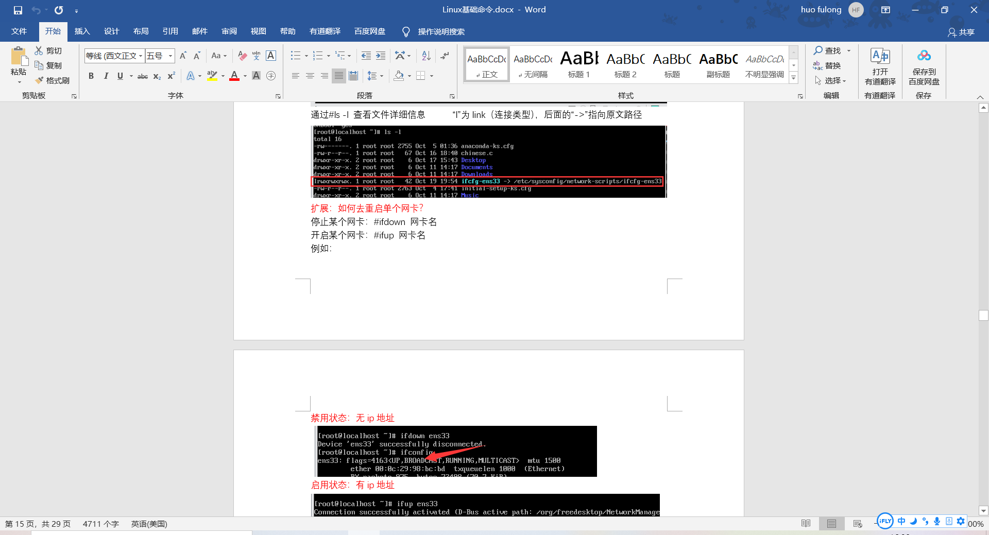Apply the No Spacing (无间隔) style
The image size is (989, 535).
(x=533, y=64)
